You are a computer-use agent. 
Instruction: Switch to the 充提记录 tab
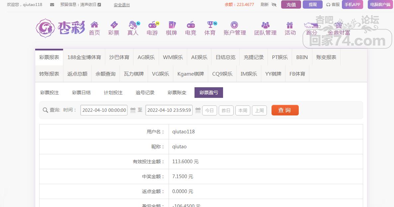tap(254, 57)
